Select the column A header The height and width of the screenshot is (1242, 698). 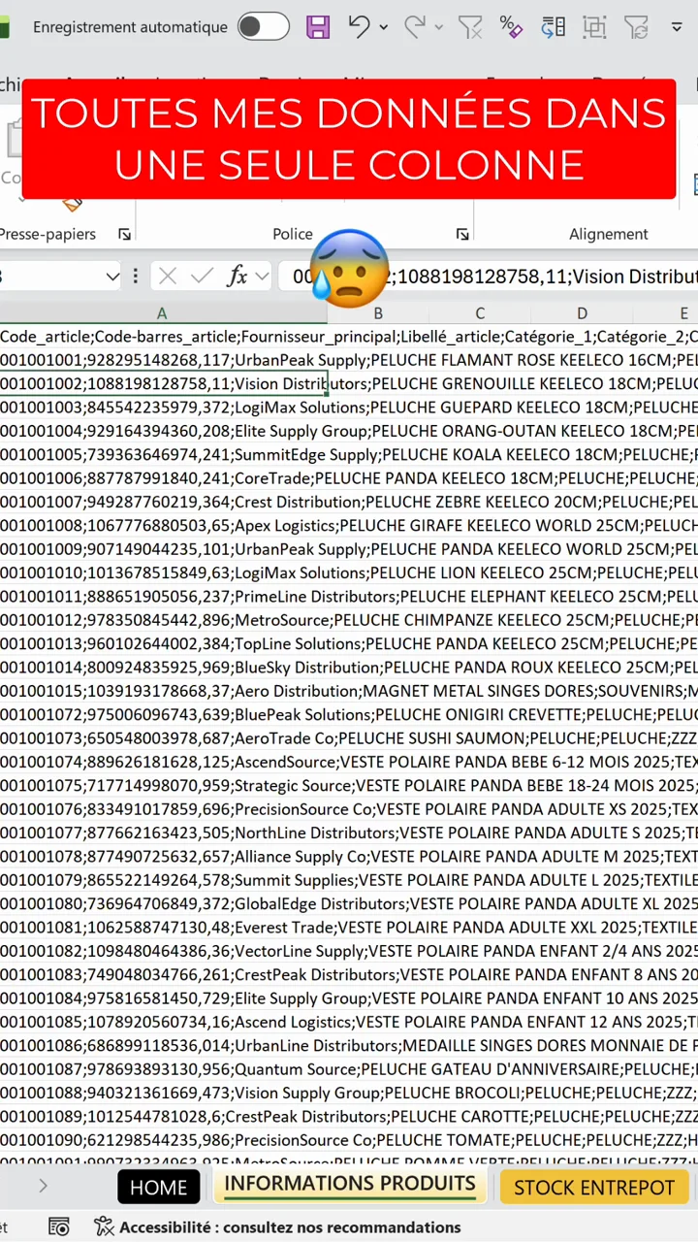[162, 313]
